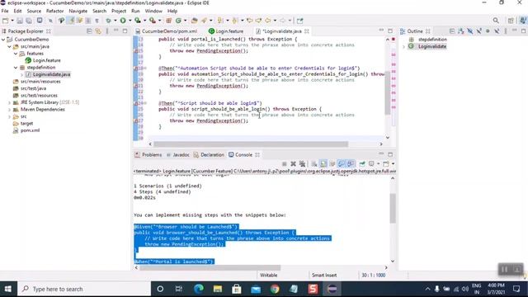Viewport: 528px width, 297px height.
Task: Toggle Show Console on Standard Error
Action: click(351, 163)
